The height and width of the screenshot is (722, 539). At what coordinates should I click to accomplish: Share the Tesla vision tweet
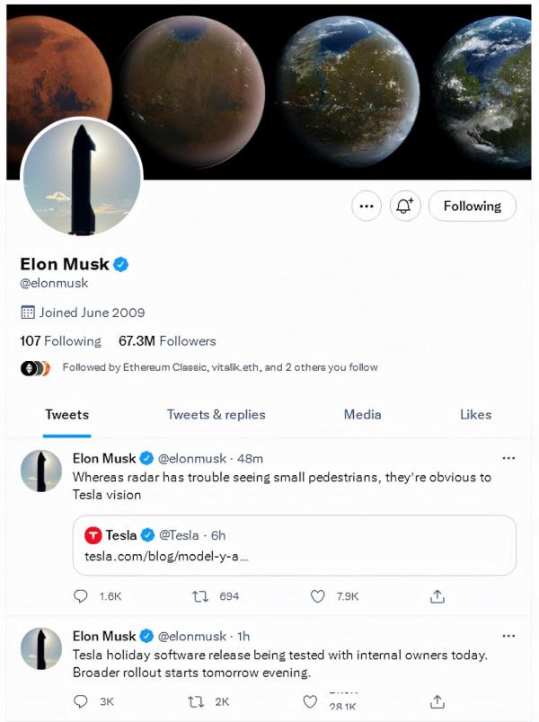[x=437, y=596]
